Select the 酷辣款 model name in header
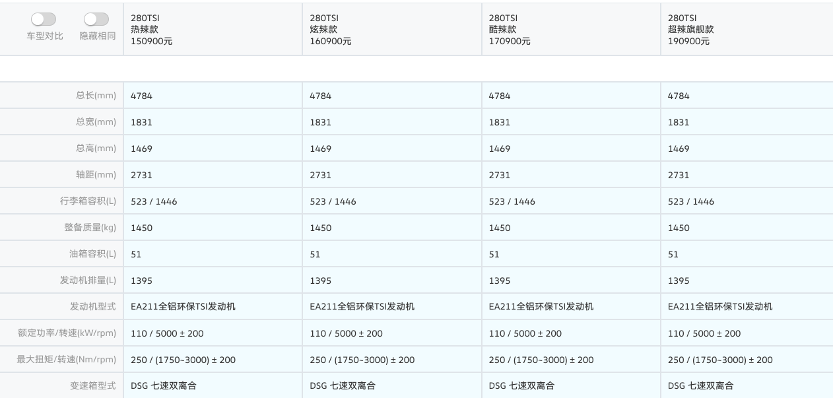 click(x=503, y=29)
